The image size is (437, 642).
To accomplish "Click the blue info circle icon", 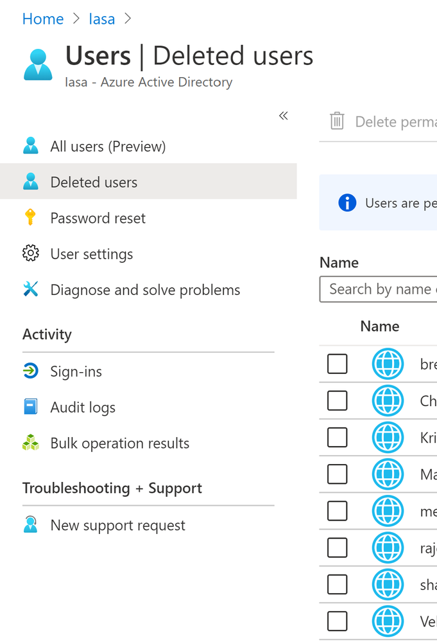I will click(347, 202).
